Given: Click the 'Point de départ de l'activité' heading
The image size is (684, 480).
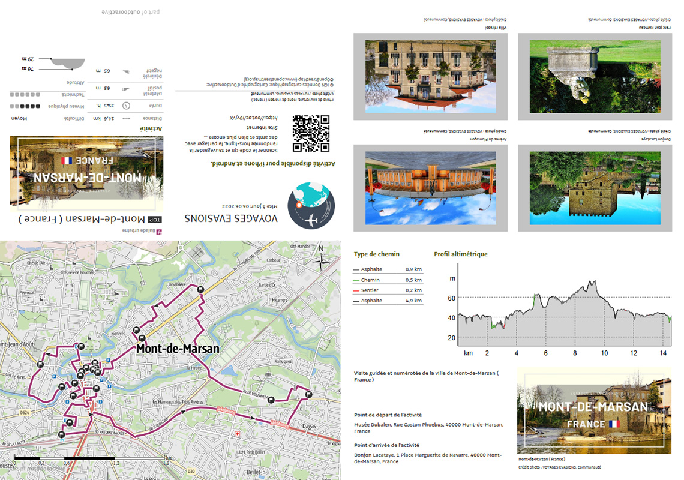Looking at the screenshot, I should [388, 415].
